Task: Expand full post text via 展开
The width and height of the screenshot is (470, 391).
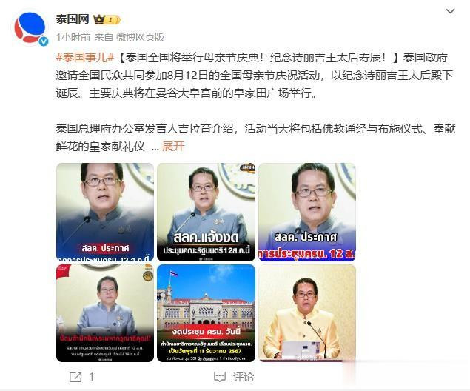Action: click(173, 147)
